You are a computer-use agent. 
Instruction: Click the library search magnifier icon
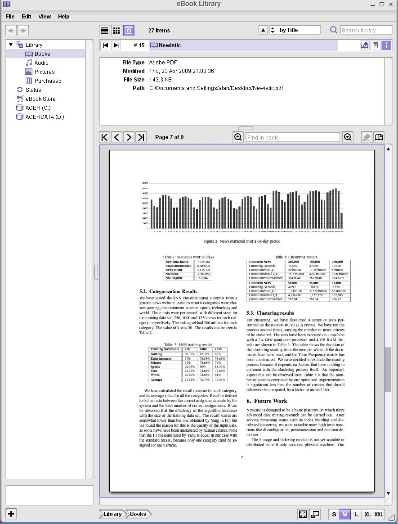click(x=333, y=30)
